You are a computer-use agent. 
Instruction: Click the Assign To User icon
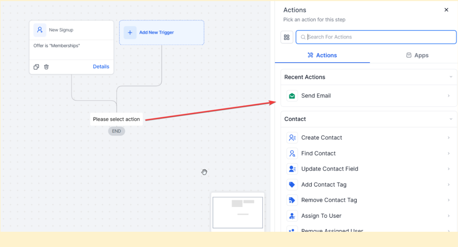[x=292, y=216]
